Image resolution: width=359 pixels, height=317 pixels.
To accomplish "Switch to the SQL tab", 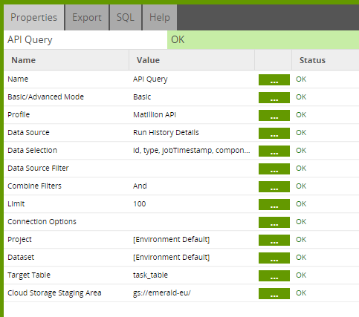I will (x=126, y=17).
